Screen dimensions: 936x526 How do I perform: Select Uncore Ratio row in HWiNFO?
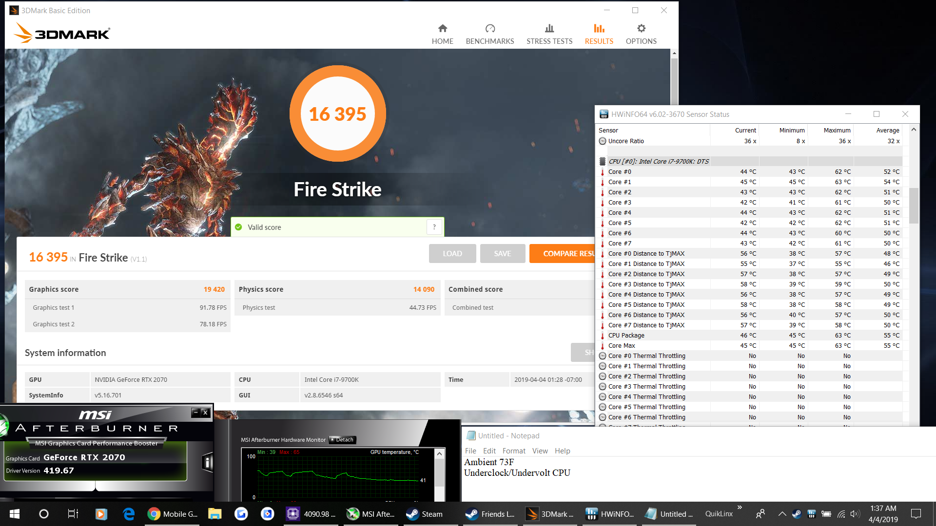pyautogui.click(x=749, y=141)
